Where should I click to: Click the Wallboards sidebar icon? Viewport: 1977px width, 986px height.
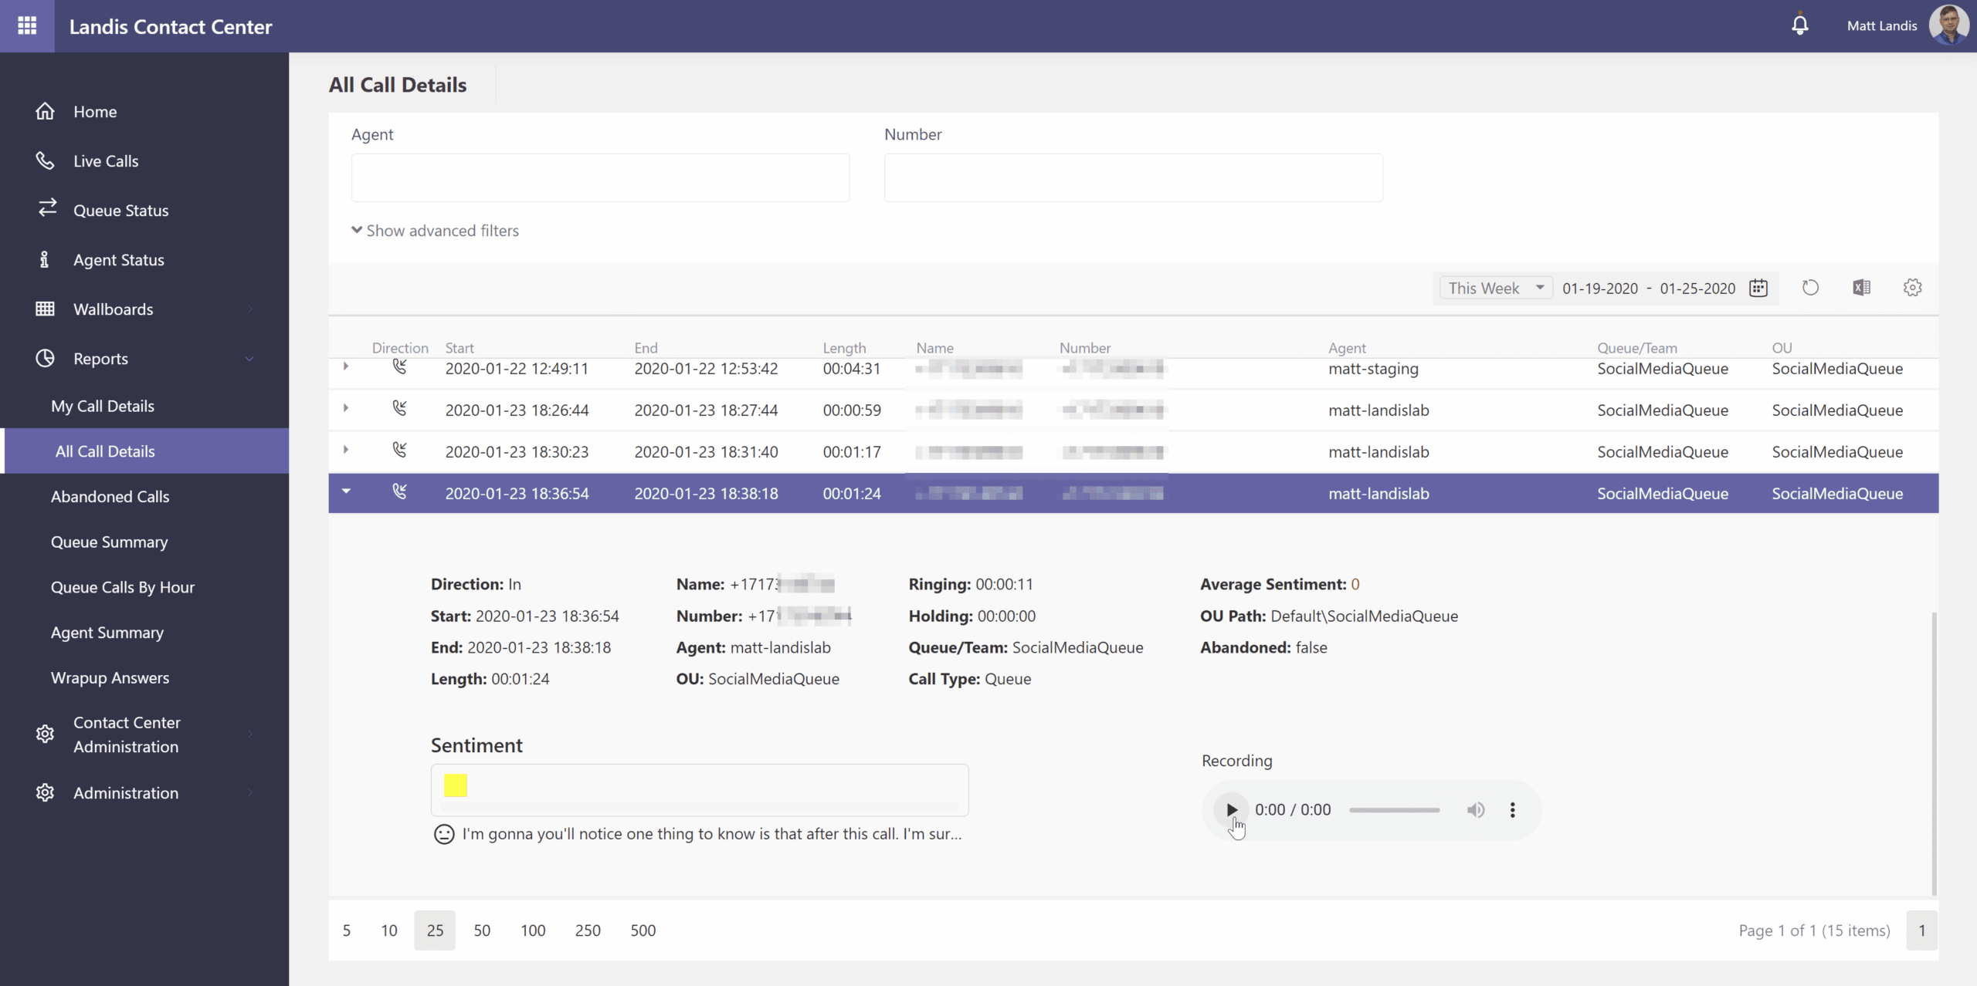pyautogui.click(x=46, y=309)
